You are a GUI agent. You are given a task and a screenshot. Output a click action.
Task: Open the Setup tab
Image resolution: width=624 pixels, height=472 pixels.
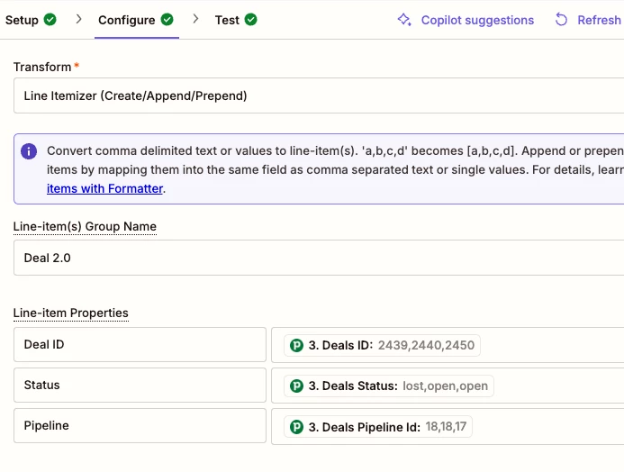pyautogui.click(x=23, y=20)
